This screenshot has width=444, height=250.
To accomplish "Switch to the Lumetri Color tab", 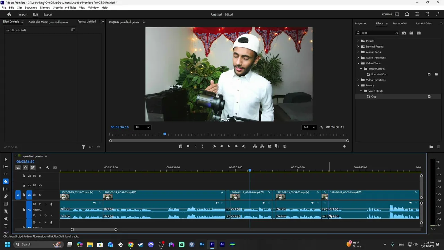I will (x=424, y=23).
